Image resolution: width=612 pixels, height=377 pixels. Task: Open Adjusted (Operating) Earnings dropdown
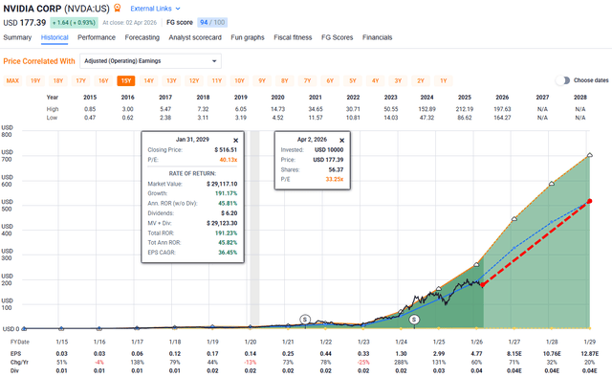(x=151, y=61)
